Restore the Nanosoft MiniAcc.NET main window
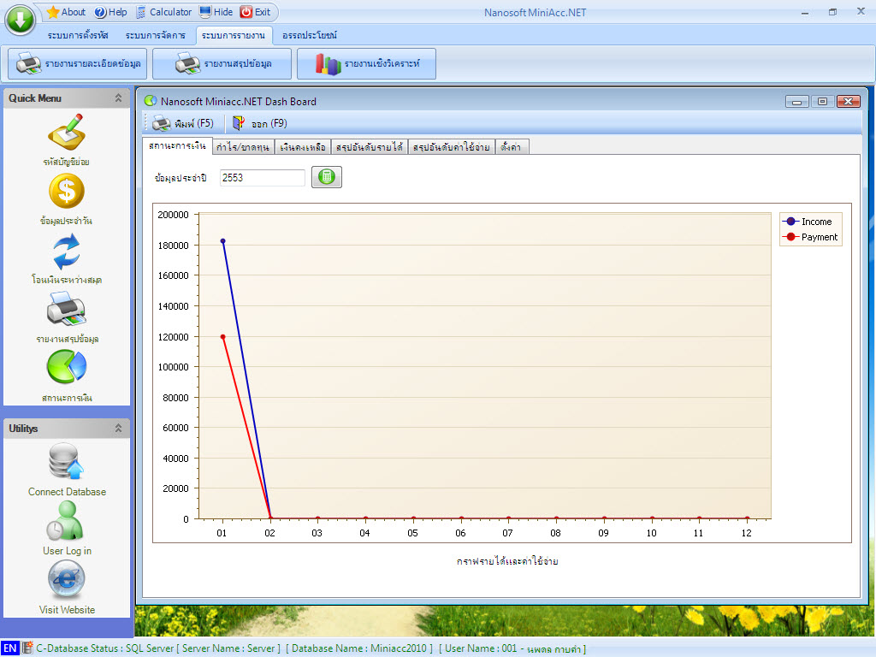The height and width of the screenshot is (657, 876). 832,12
